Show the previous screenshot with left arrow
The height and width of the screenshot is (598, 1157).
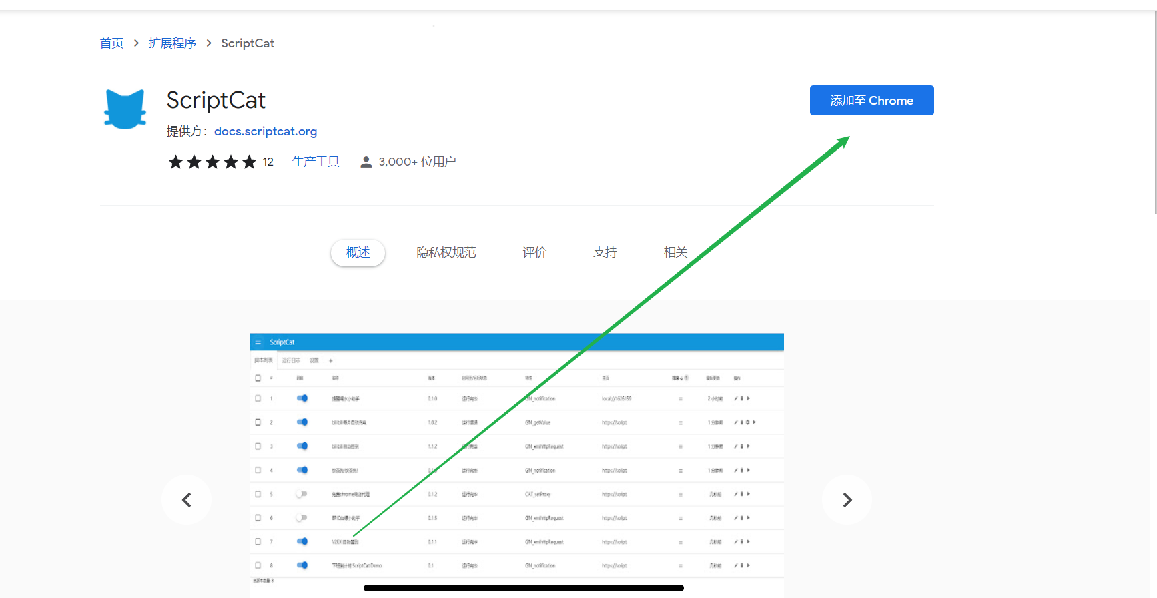point(187,500)
